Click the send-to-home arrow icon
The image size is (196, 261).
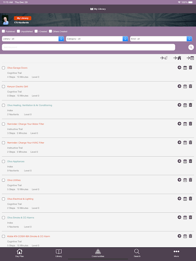coord(177,58)
